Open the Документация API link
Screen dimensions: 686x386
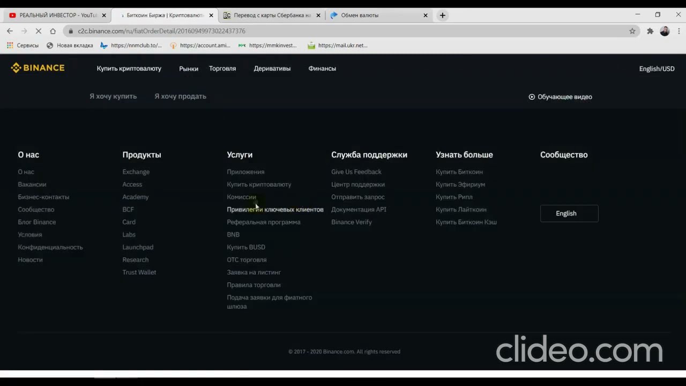[359, 210]
